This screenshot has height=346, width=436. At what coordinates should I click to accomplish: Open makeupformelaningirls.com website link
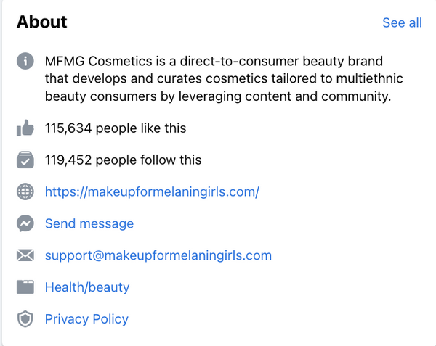point(152,191)
